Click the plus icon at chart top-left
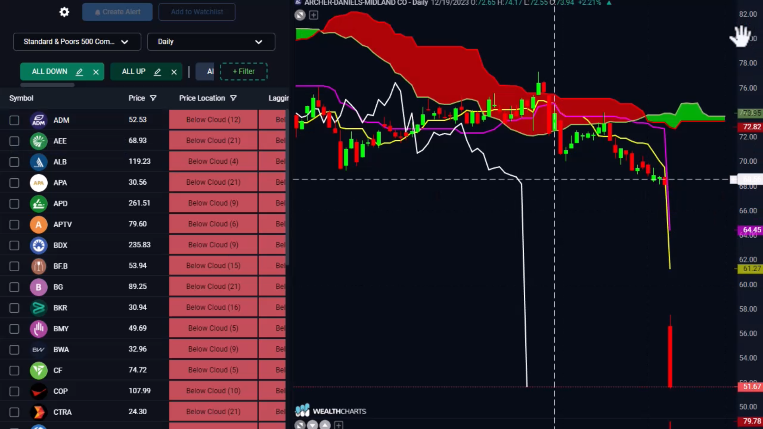Screen dimensions: 763x429 pyautogui.click(x=314, y=15)
